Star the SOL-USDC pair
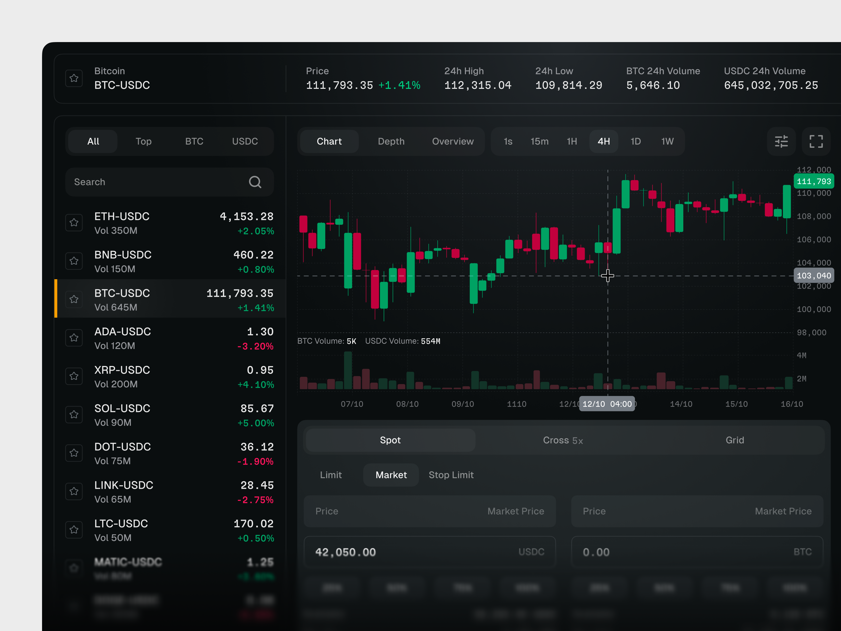 pyautogui.click(x=75, y=415)
